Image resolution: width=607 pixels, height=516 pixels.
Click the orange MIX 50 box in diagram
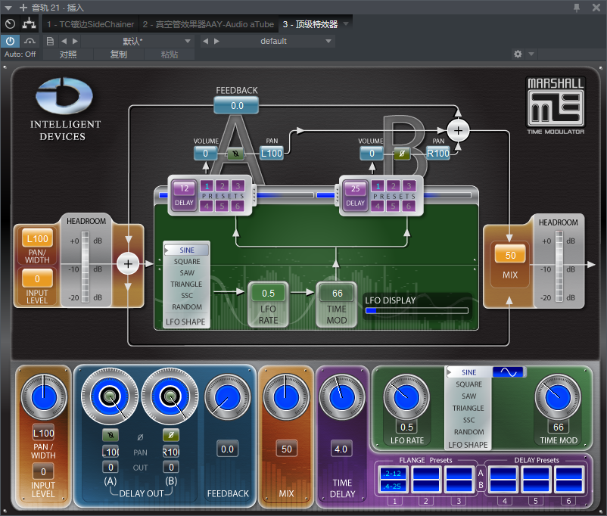(x=510, y=255)
